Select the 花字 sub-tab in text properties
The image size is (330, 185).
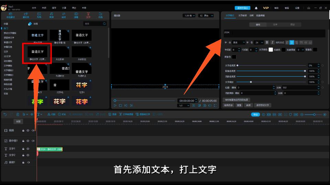[275, 25]
